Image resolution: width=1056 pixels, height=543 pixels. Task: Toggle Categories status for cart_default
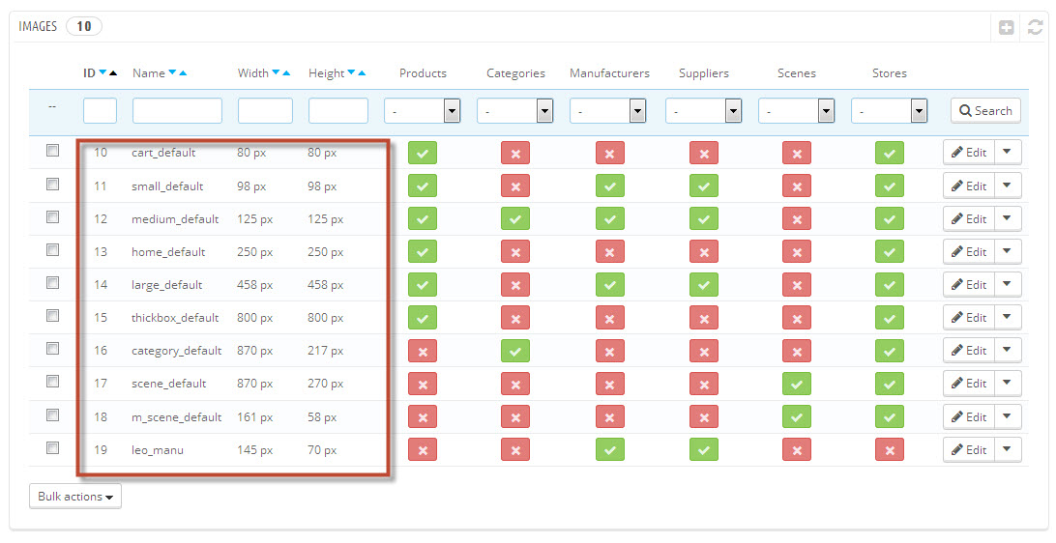pos(515,153)
